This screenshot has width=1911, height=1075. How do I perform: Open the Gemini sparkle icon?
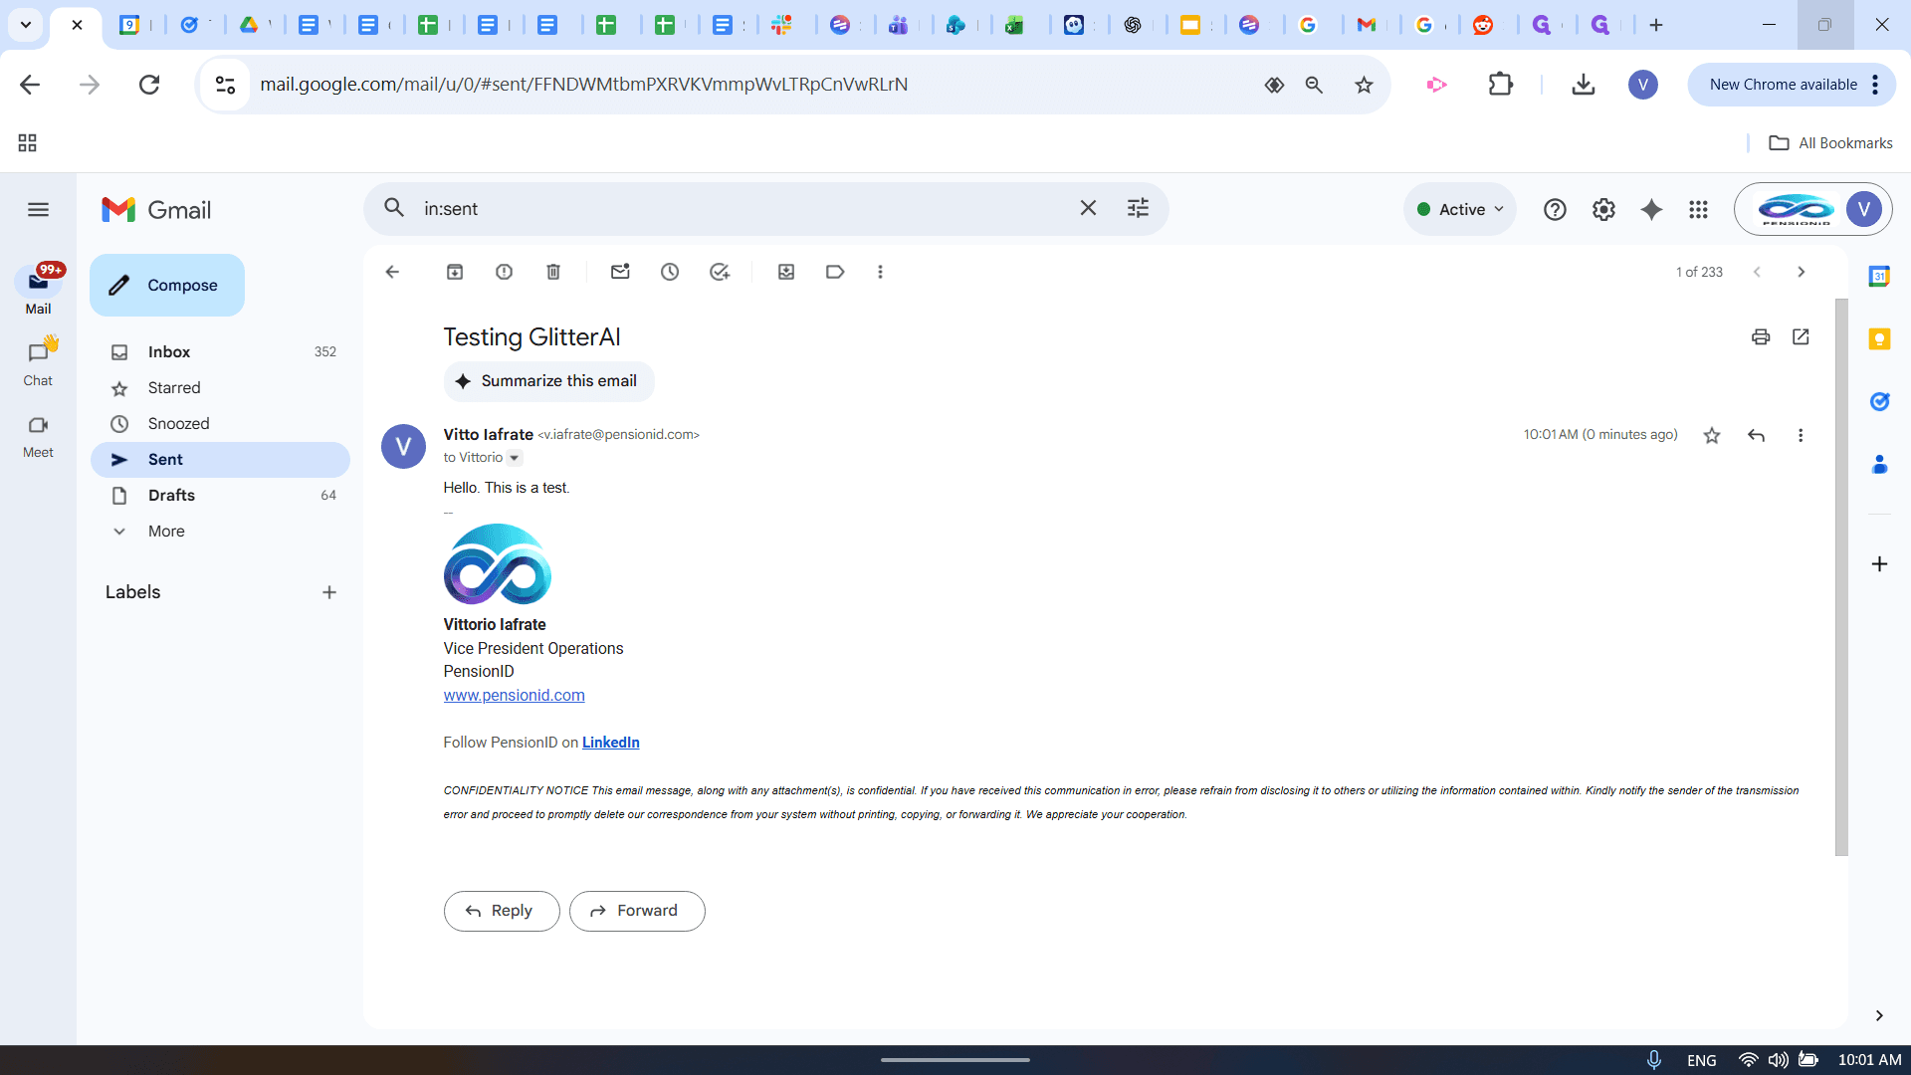click(1651, 209)
